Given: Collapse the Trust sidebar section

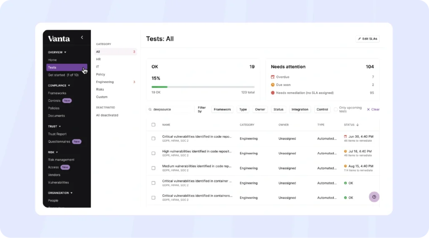Looking at the screenshot, I should pos(54,126).
